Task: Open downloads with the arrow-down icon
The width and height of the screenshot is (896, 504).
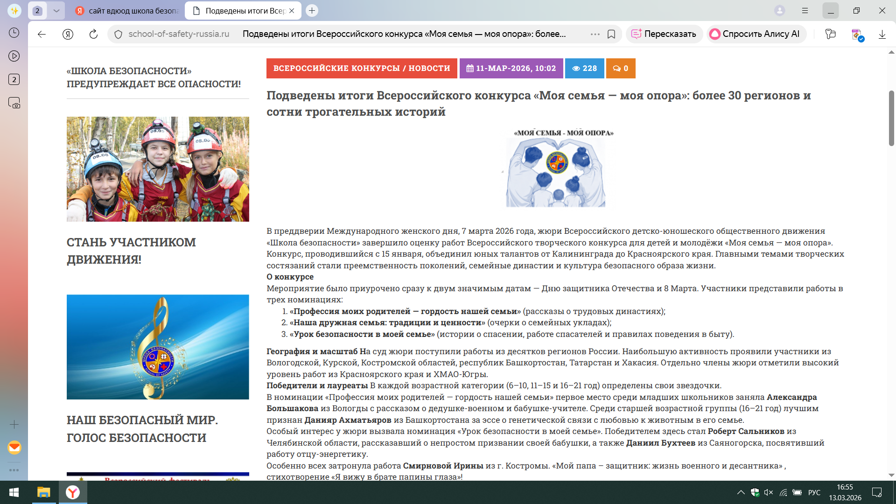Action: coord(882,34)
